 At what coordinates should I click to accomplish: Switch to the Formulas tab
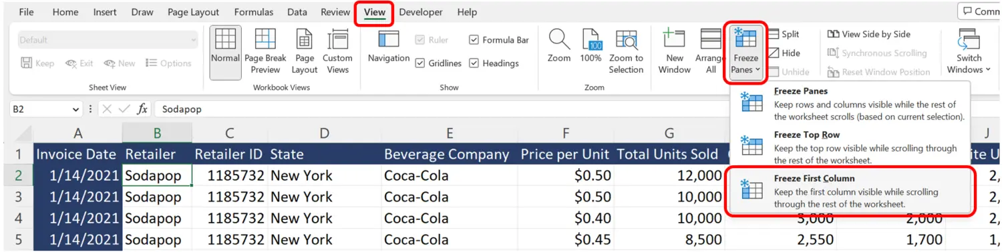point(254,12)
